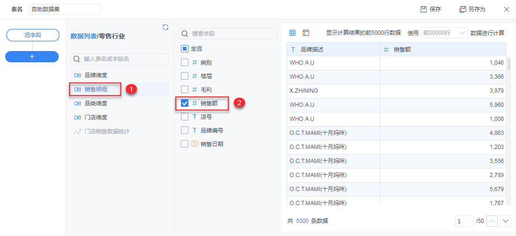
Task: Select the 门店维度 table
Action: pyautogui.click(x=95, y=117)
